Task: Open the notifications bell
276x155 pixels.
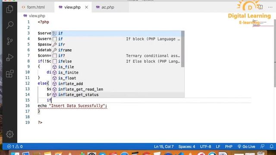Action: coord(272,146)
